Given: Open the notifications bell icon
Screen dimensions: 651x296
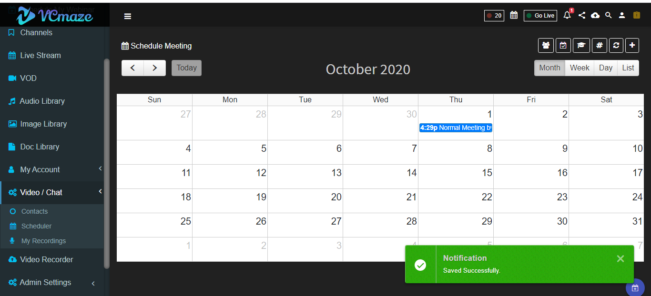Looking at the screenshot, I should tap(567, 15).
